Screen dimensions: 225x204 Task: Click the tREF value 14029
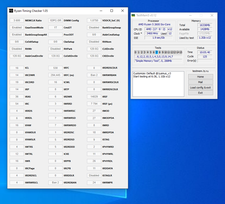click(94, 97)
